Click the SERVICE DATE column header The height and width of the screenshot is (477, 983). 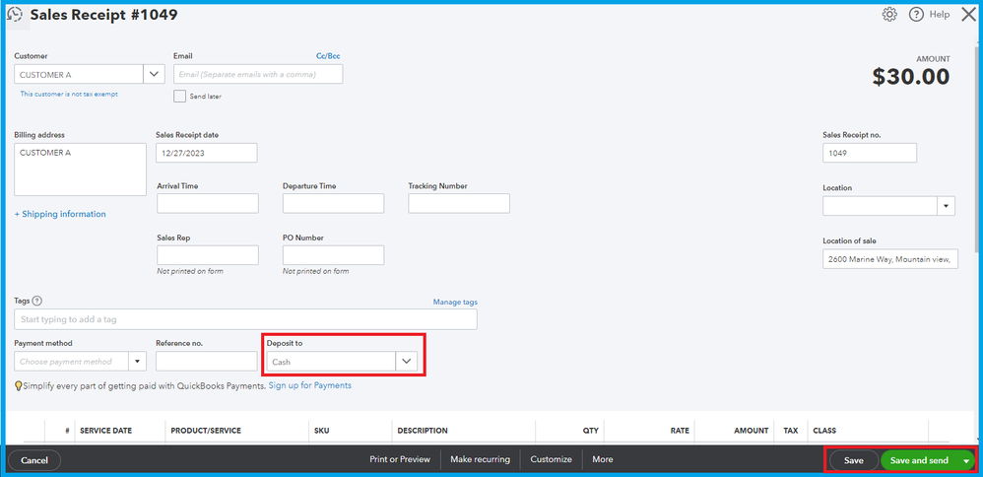point(105,431)
